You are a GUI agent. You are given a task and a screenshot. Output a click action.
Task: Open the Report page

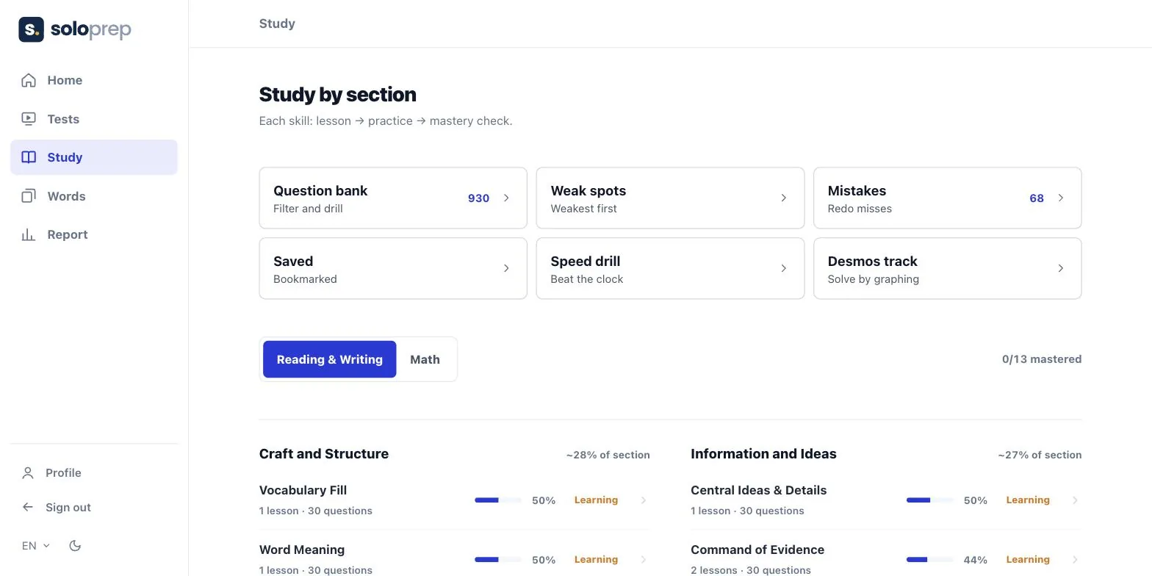coord(94,234)
